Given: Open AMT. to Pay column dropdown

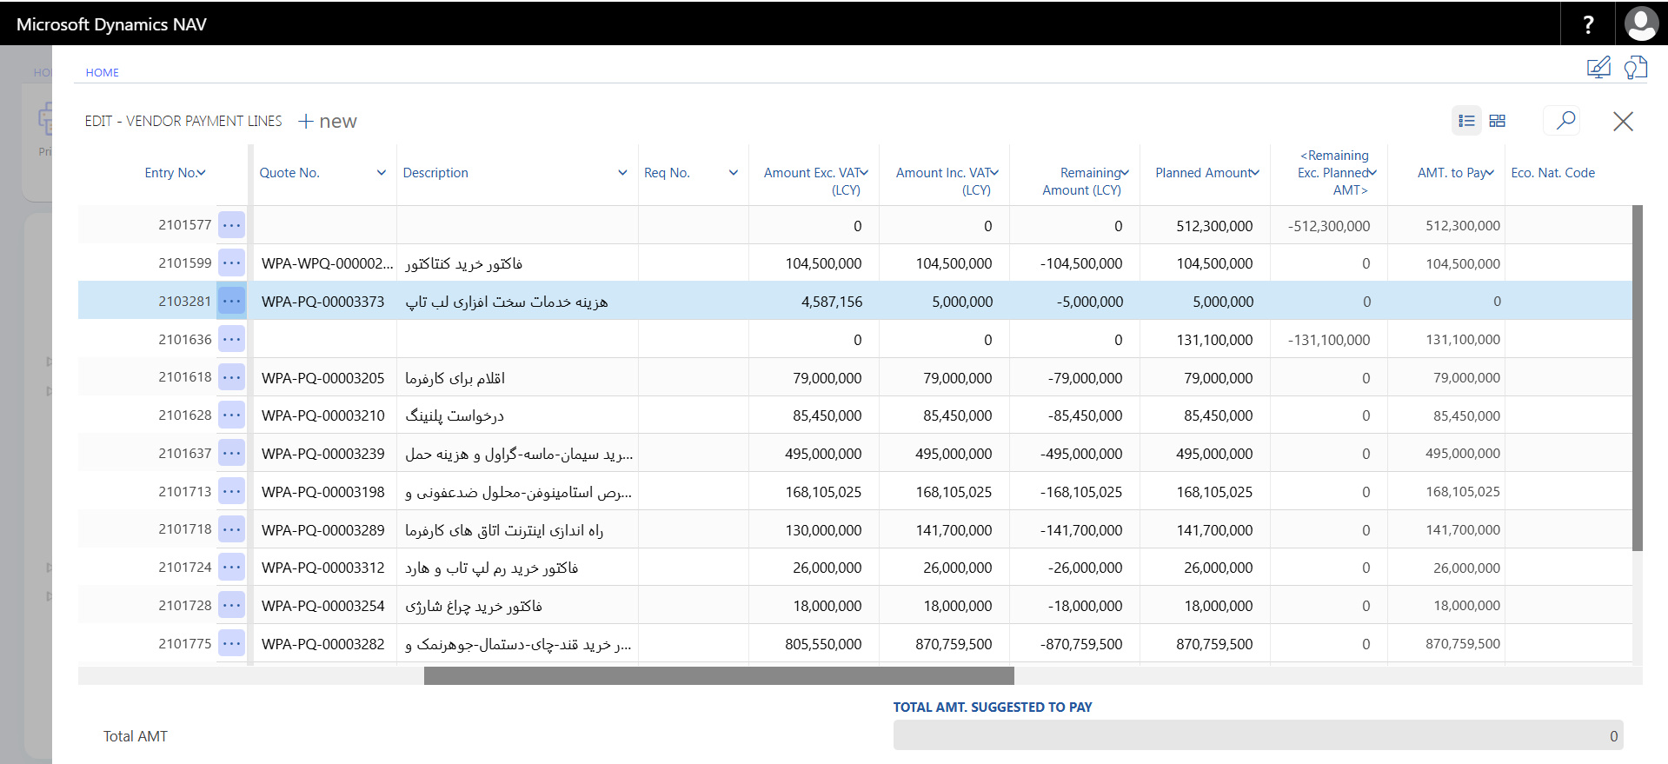Looking at the screenshot, I should pyautogui.click(x=1490, y=173).
